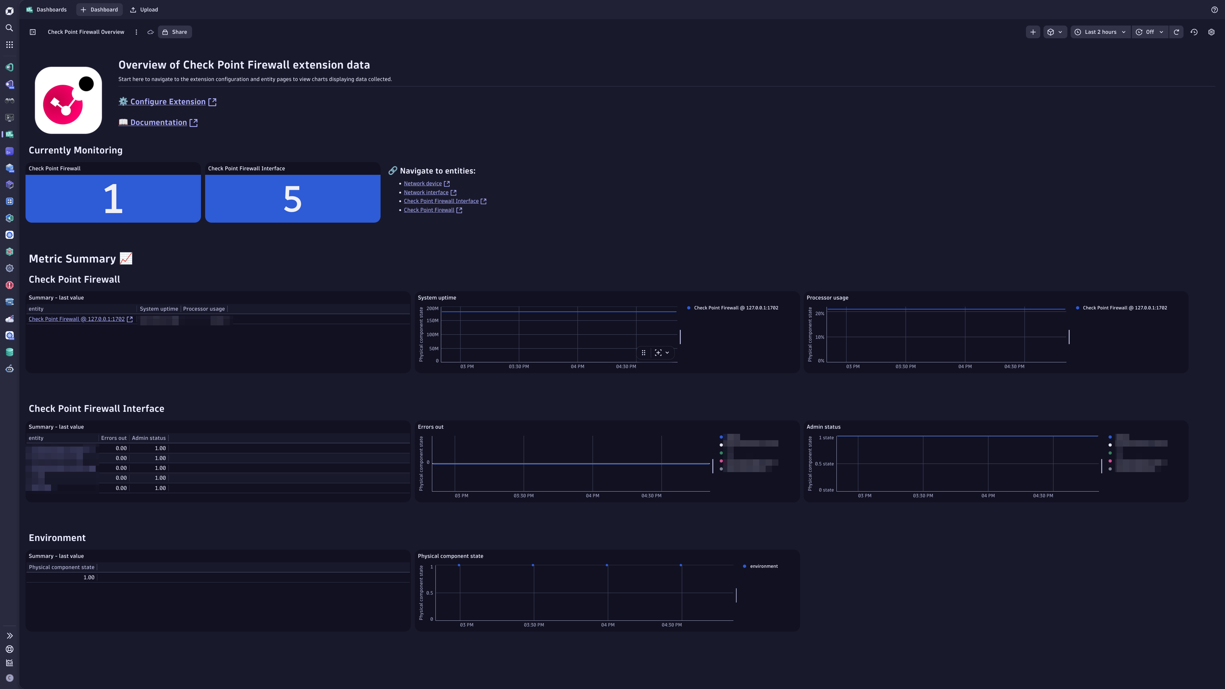Screen dimensions: 1225x689
Task: Expand the System uptime chart tools chevron
Action: [x=667, y=353]
